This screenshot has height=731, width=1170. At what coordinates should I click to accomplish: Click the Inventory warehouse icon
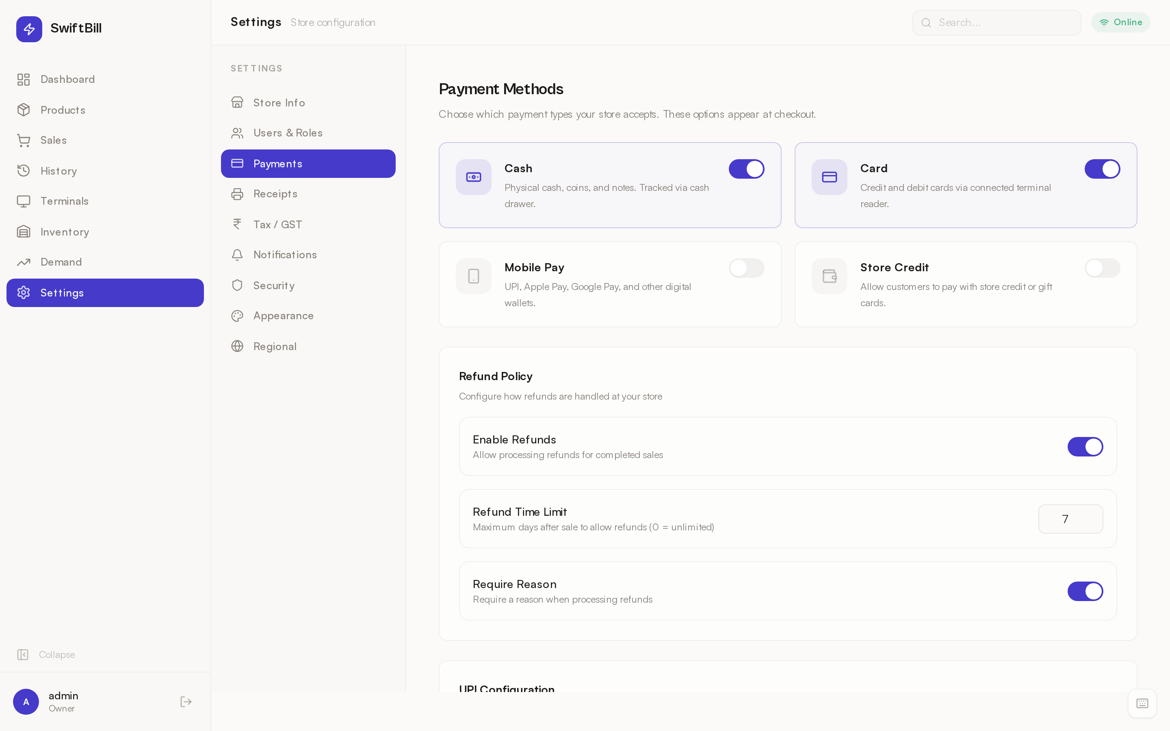(24, 231)
